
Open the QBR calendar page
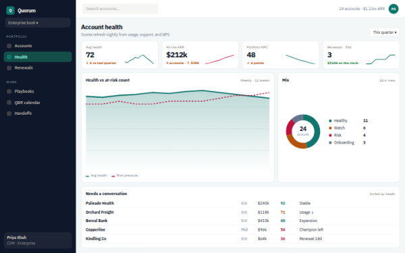(x=38, y=103)
